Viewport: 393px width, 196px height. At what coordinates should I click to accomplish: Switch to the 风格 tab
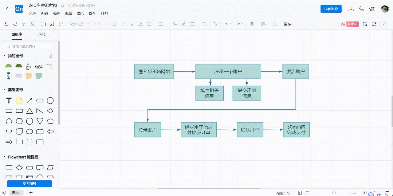(x=42, y=34)
